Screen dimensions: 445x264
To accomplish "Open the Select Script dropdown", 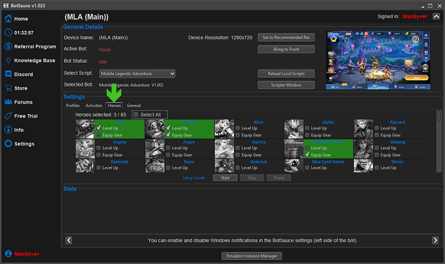I will pos(137,73).
